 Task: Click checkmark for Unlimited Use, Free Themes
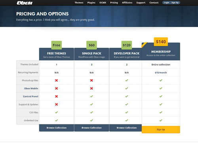(57, 120)
